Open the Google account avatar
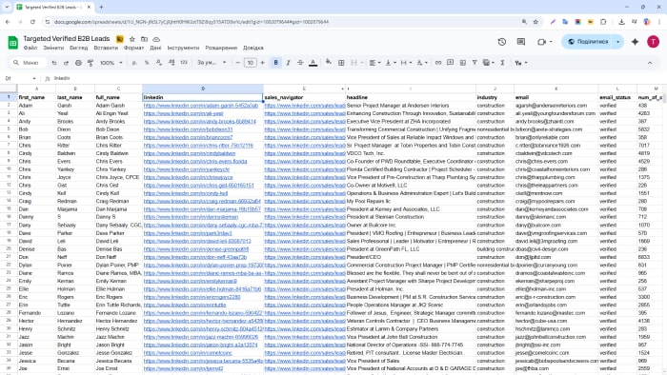 click(x=653, y=42)
